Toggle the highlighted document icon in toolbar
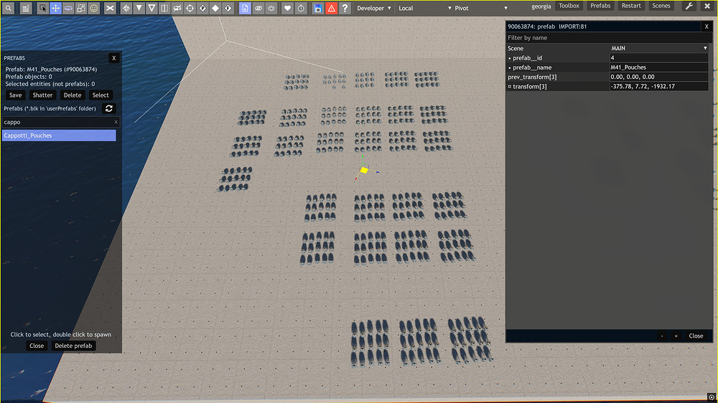Screen dimensions: 718x403 [245, 8]
